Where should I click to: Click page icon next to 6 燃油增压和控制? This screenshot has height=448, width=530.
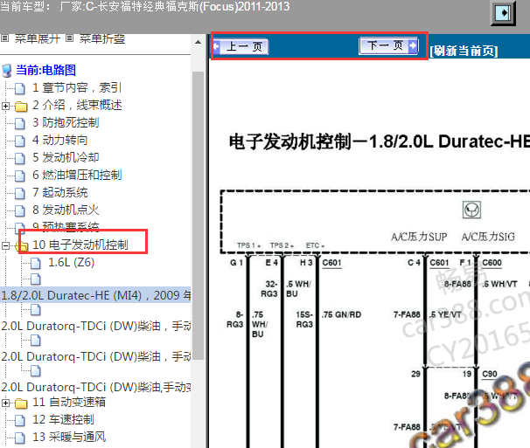(20, 176)
